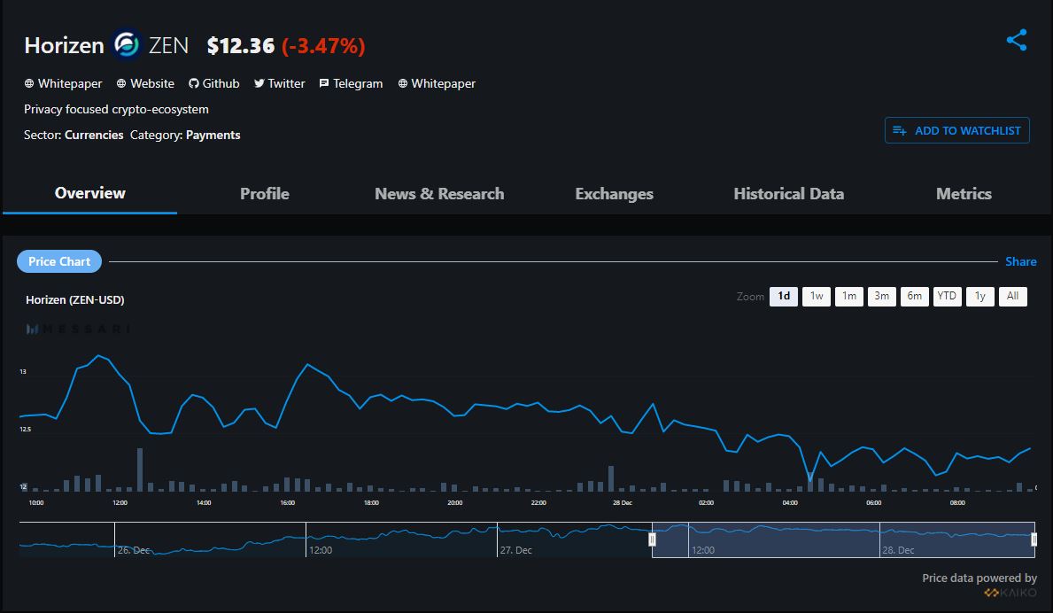Show All price history zoom
The width and height of the screenshot is (1053, 613).
click(x=1012, y=297)
